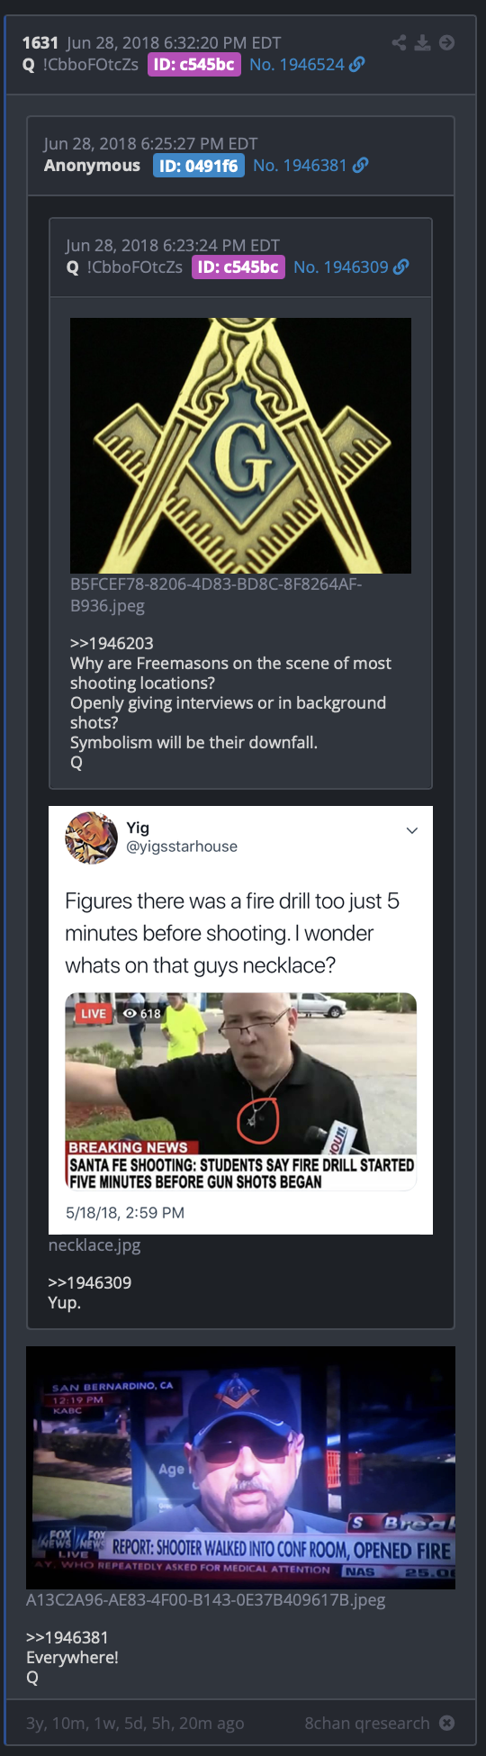Click the circled X icon near 8chan qresearch
This screenshot has width=486, height=1756.
(x=446, y=1723)
